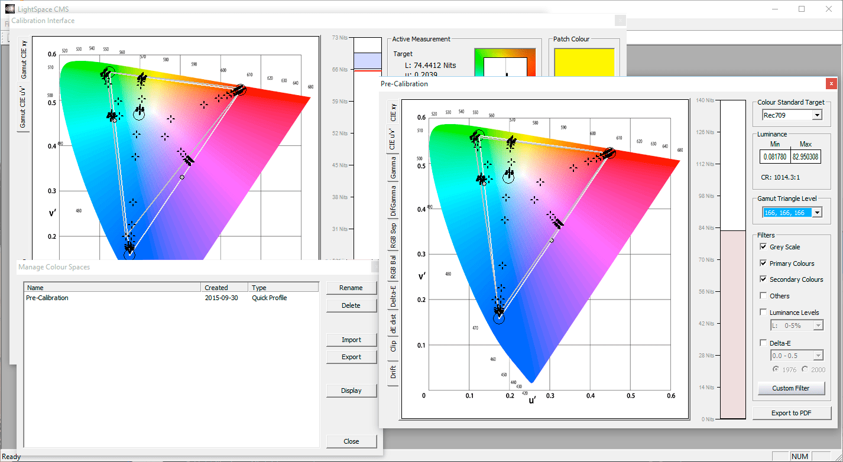This screenshot has height=462, width=843.
Task: Click the L: 74.4412 Nits target value
Action: [430, 65]
